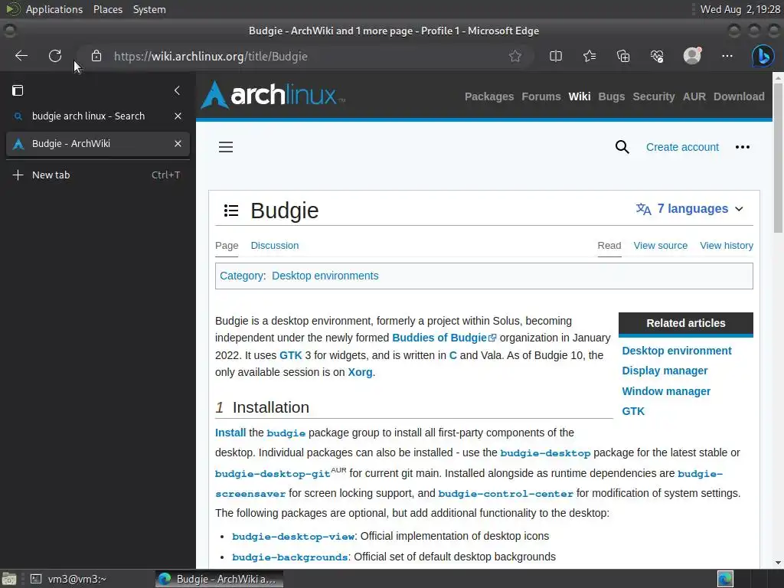Add this page to favorites with the star
Viewport: 784px width, 588px height.
(515, 56)
